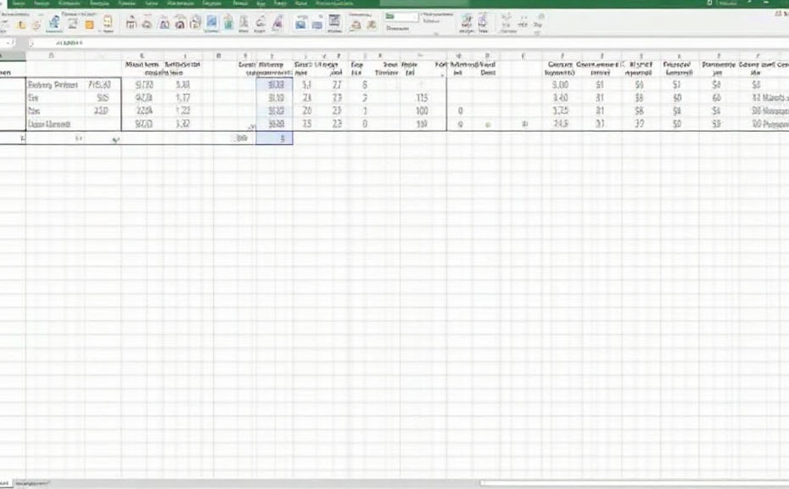The image size is (789, 489).
Task: Click the building-shaped icon in the ribbon
Action: (130, 24)
